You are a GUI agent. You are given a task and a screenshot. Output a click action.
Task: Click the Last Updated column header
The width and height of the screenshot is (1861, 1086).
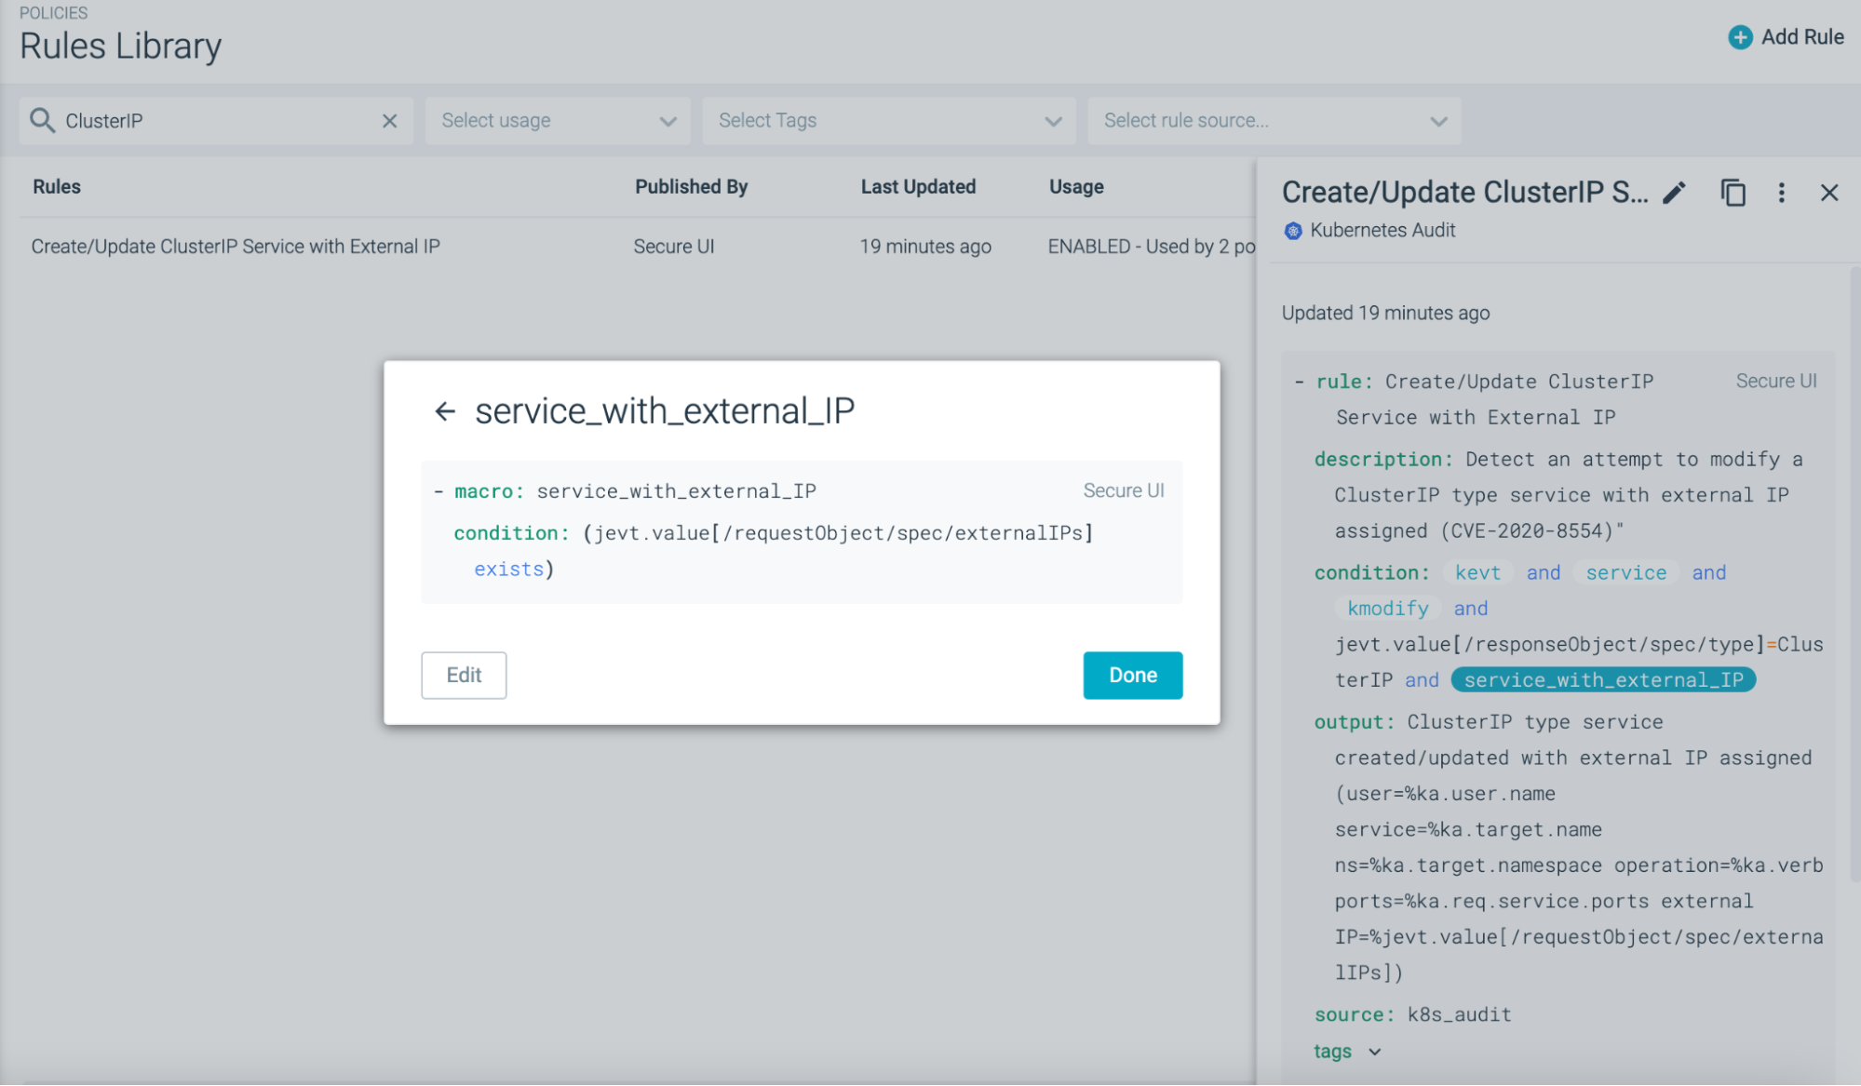[x=918, y=187]
